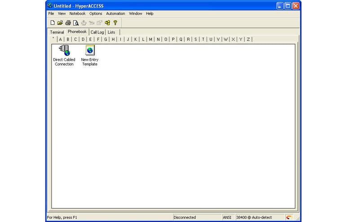The width and height of the screenshot is (345, 222).
Task: Click the grayed-out sixth toolbar icon
Action: tap(92, 22)
